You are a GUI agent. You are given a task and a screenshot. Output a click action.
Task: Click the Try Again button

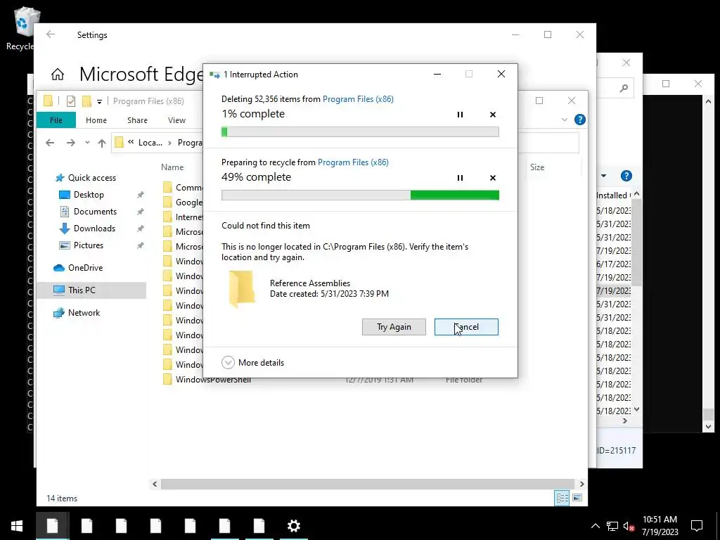click(x=394, y=327)
